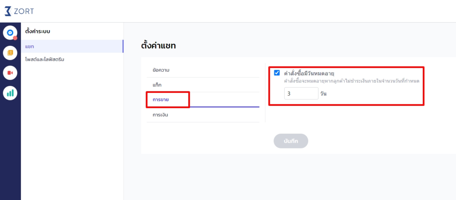The height and width of the screenshot is (200, 456).
Task: Click the red notification dot on Messenger icon
Action: (x=15, y=38)
